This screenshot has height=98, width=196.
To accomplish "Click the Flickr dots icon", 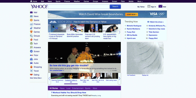I will point(31,55).
